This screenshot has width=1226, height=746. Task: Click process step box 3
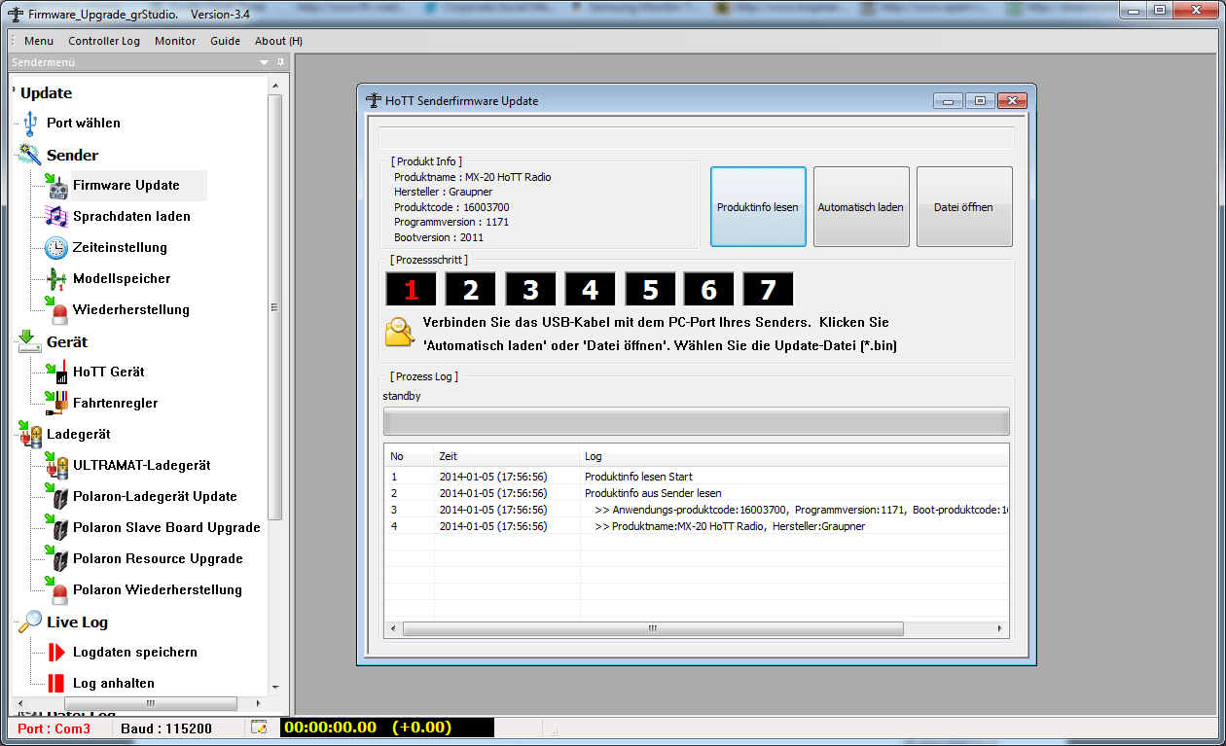530,290
